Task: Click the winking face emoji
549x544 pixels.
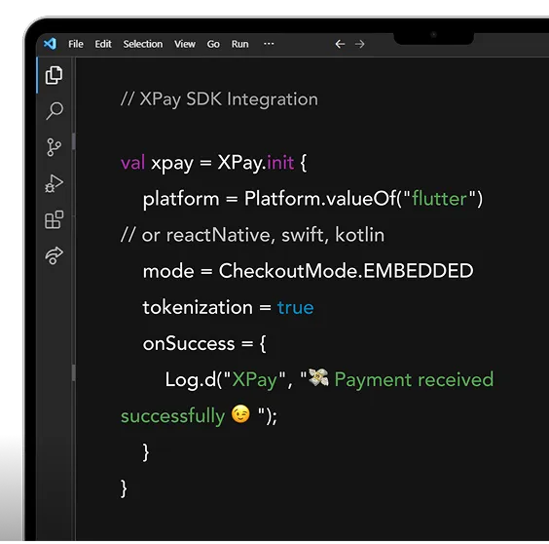Action: (240, 414)
